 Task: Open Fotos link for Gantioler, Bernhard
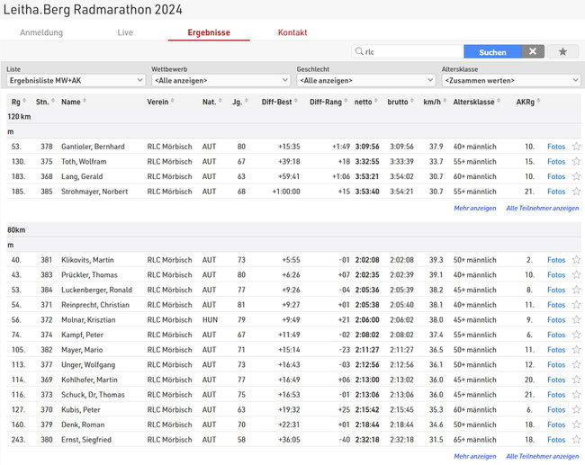coord(556,147)
